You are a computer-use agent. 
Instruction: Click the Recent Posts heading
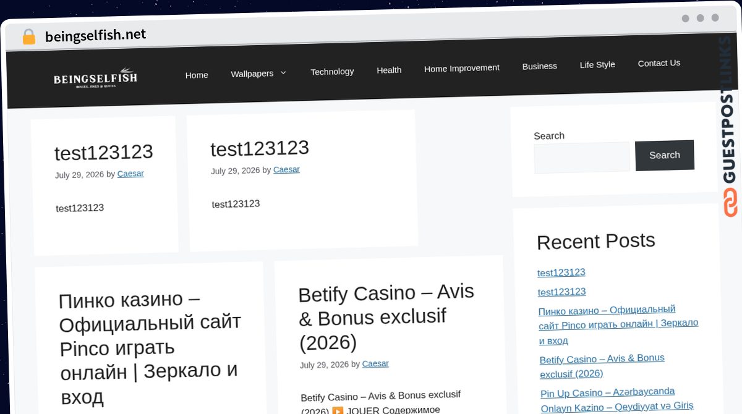pyautogui.click(x=596, y=241)
